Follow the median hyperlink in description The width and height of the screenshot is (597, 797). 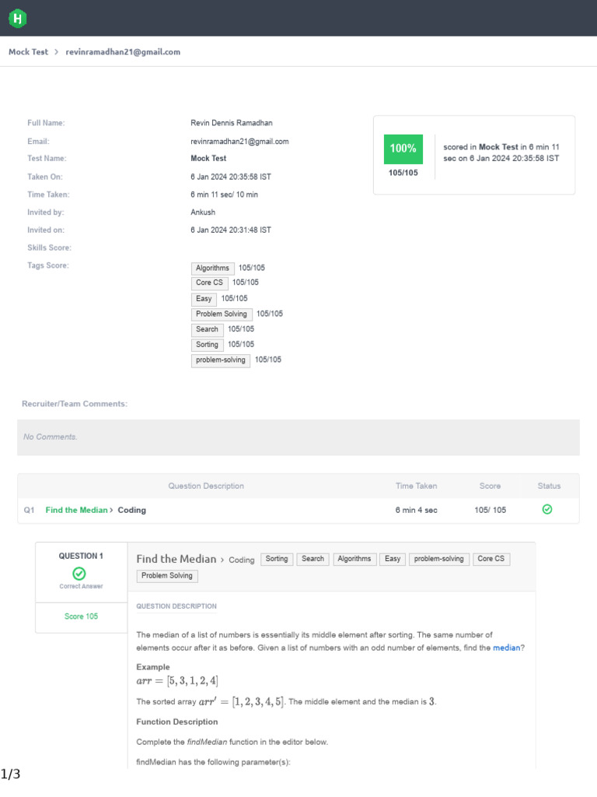click(x=506, y=648)
